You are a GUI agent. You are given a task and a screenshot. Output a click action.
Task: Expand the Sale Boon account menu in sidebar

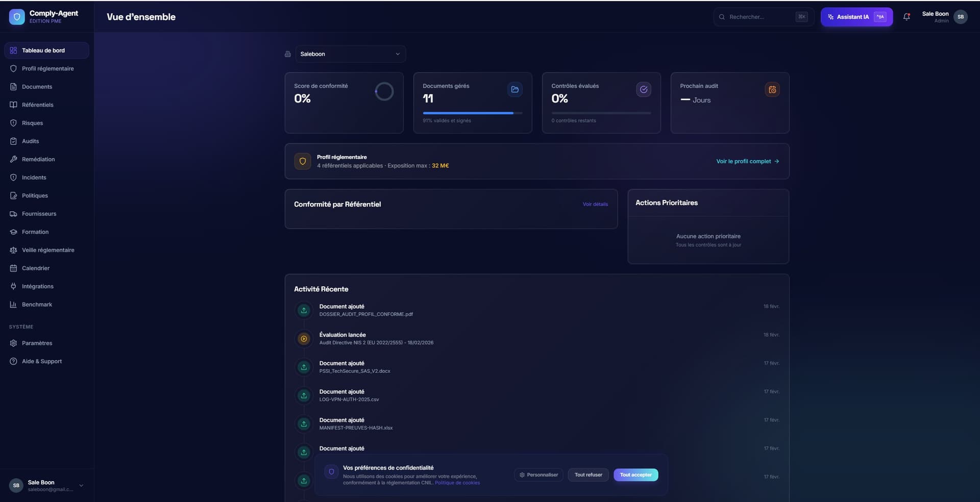tap(81, 486)
